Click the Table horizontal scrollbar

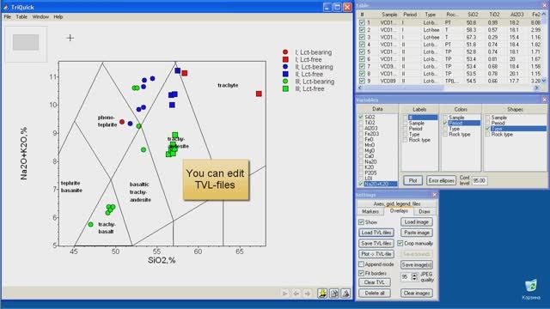point(449,88)
